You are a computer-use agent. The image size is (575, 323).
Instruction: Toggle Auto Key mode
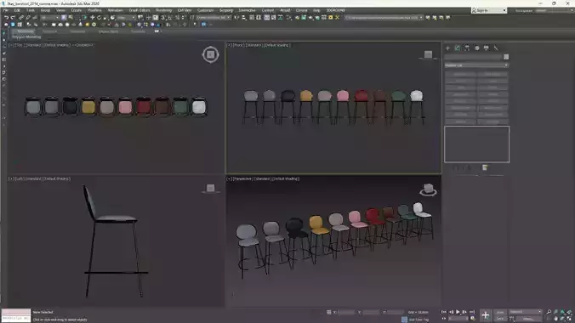[x=500, y=312]
